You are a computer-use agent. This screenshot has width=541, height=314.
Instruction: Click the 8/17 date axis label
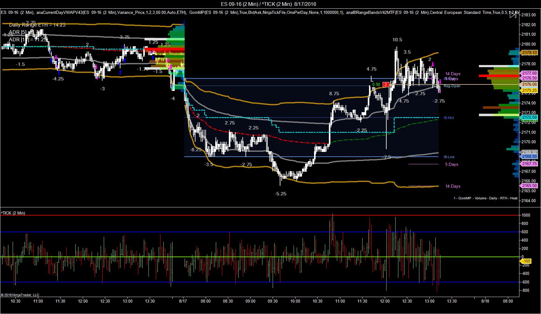(x=183, y=301)
